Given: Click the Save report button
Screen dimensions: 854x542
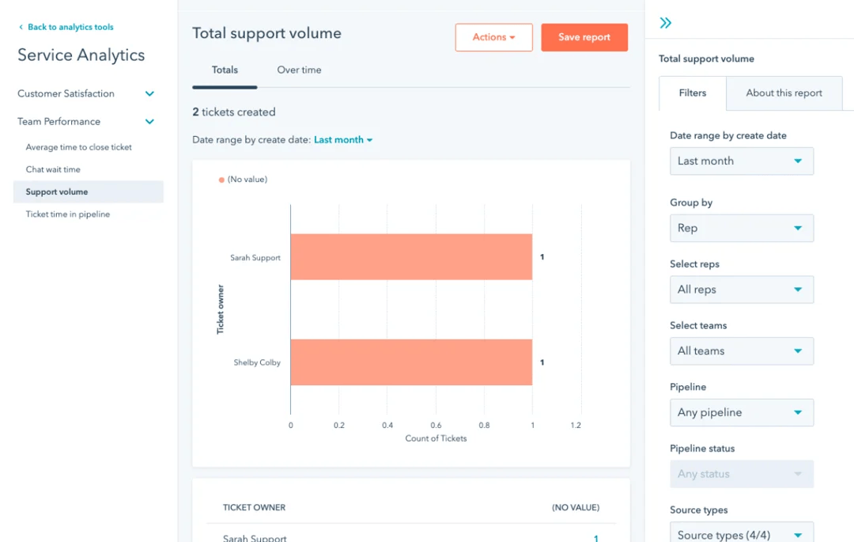Looking at the screenshot, I should (x=584, y=36).
